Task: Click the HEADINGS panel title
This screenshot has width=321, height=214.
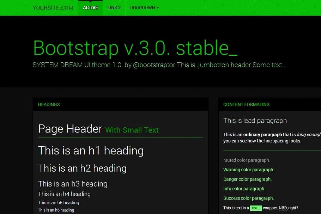Action: pos(49,105)
